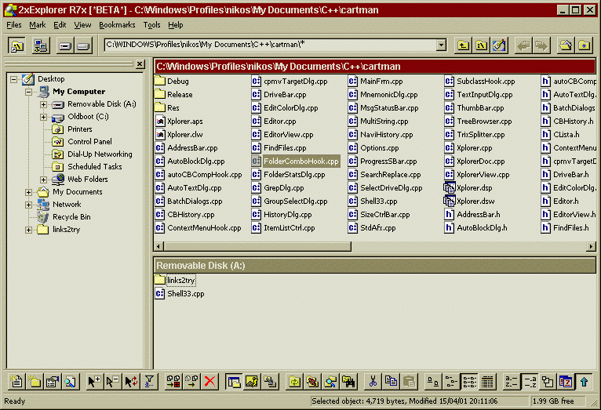
Task: Click the filter funnel icon
Action: (149, 382)
